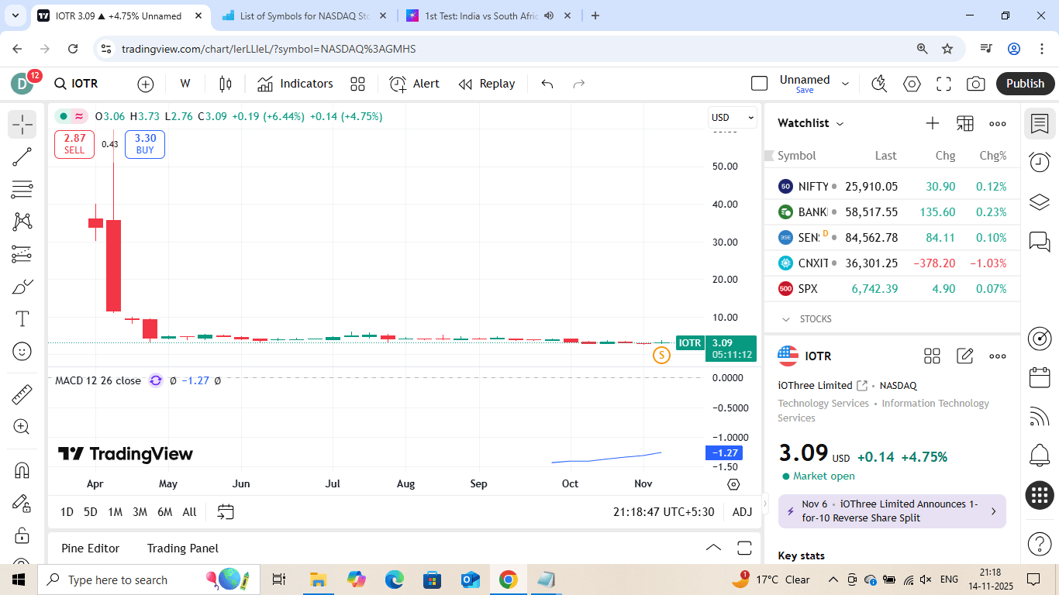Open the Indicators dialog

295,84
